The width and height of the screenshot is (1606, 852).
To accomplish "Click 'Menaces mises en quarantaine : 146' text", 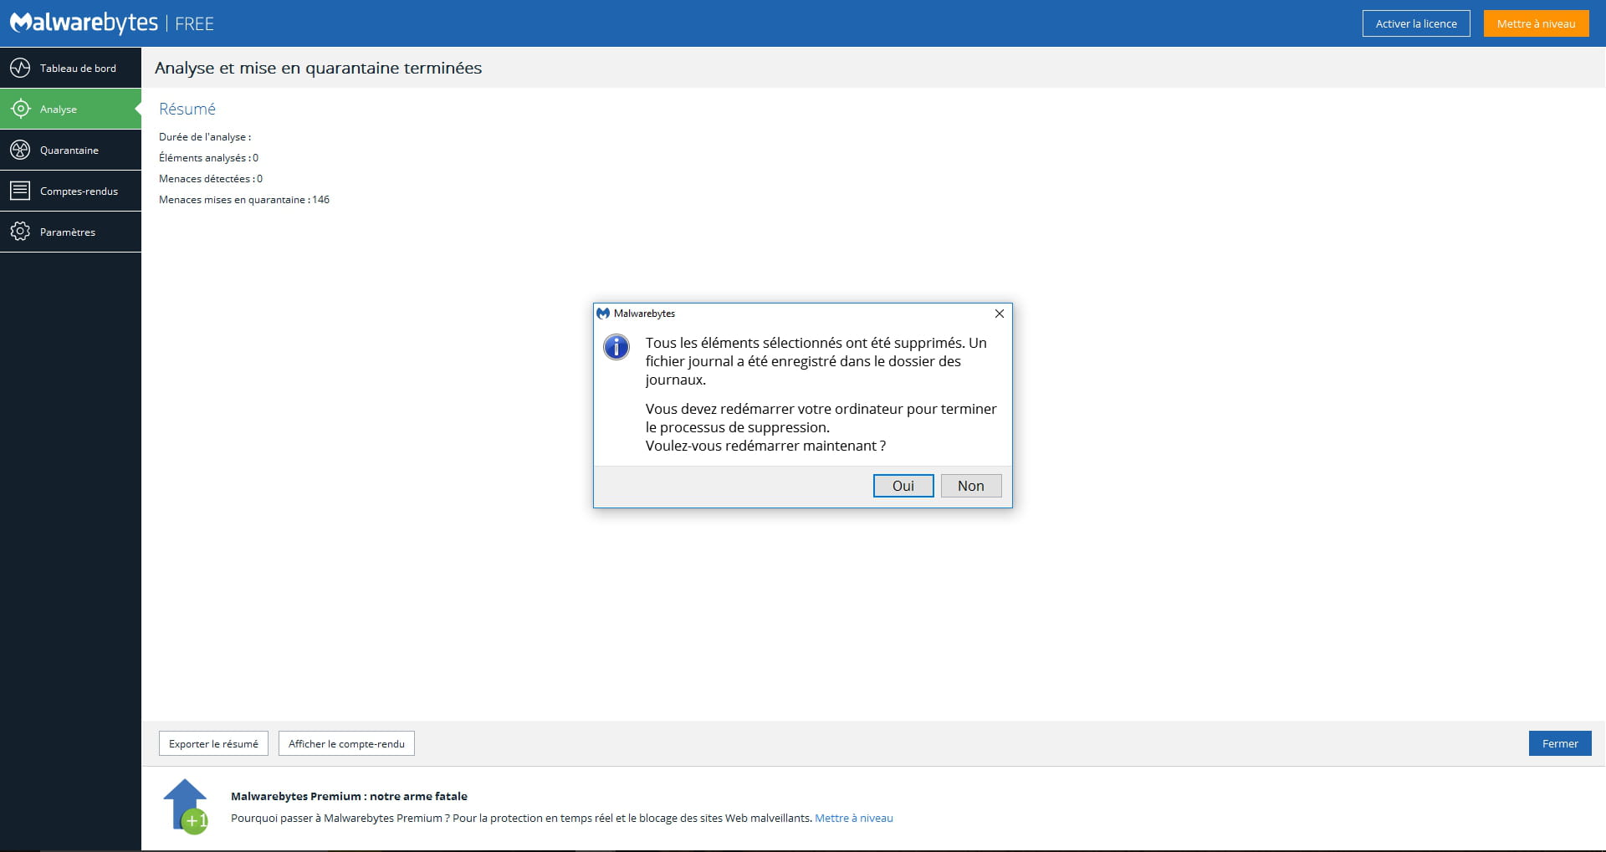I will pyautogui.click(x=244, y=199).
